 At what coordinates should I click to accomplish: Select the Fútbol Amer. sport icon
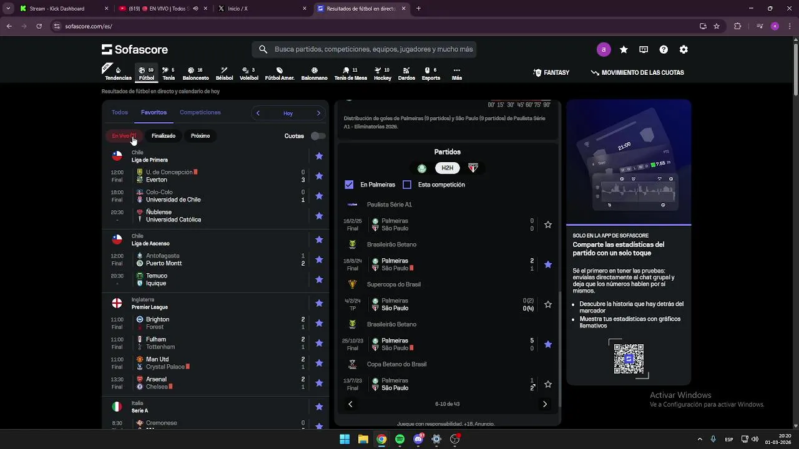tap(280, 74)
